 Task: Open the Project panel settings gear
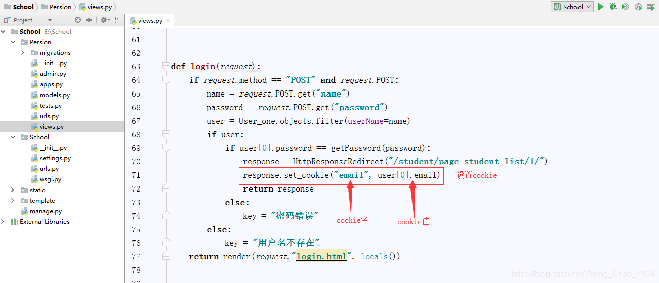tap(104, 20)
